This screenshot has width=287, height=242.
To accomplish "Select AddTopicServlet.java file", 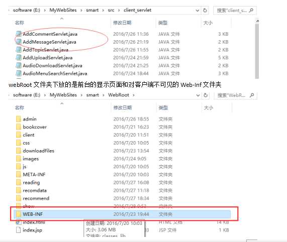I will coord(45,50).
